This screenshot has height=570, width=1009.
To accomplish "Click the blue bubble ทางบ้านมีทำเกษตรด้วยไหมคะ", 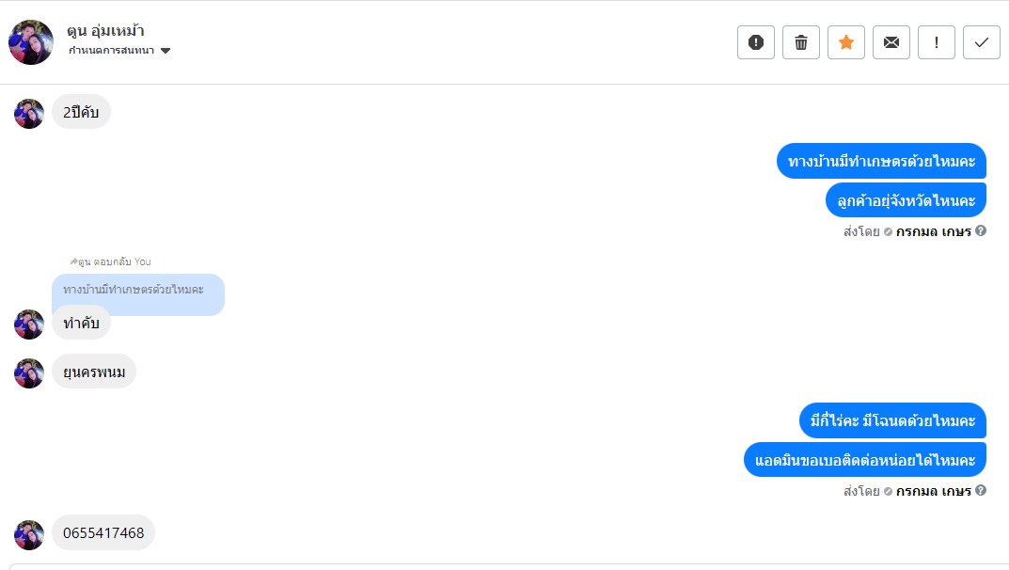I will [881, 161].
